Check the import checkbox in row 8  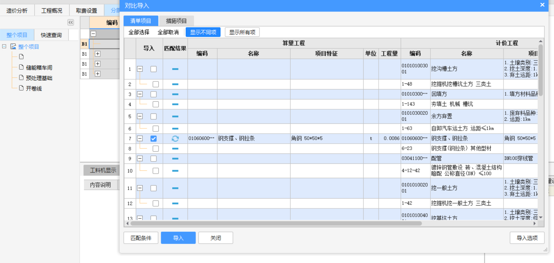(156, 149)
